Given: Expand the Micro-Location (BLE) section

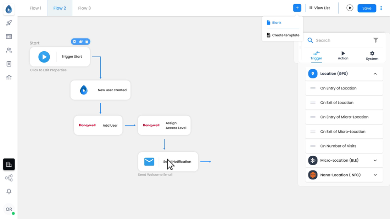Looking at the screenshot, I should pyautogui.click(x=375, y=160).
